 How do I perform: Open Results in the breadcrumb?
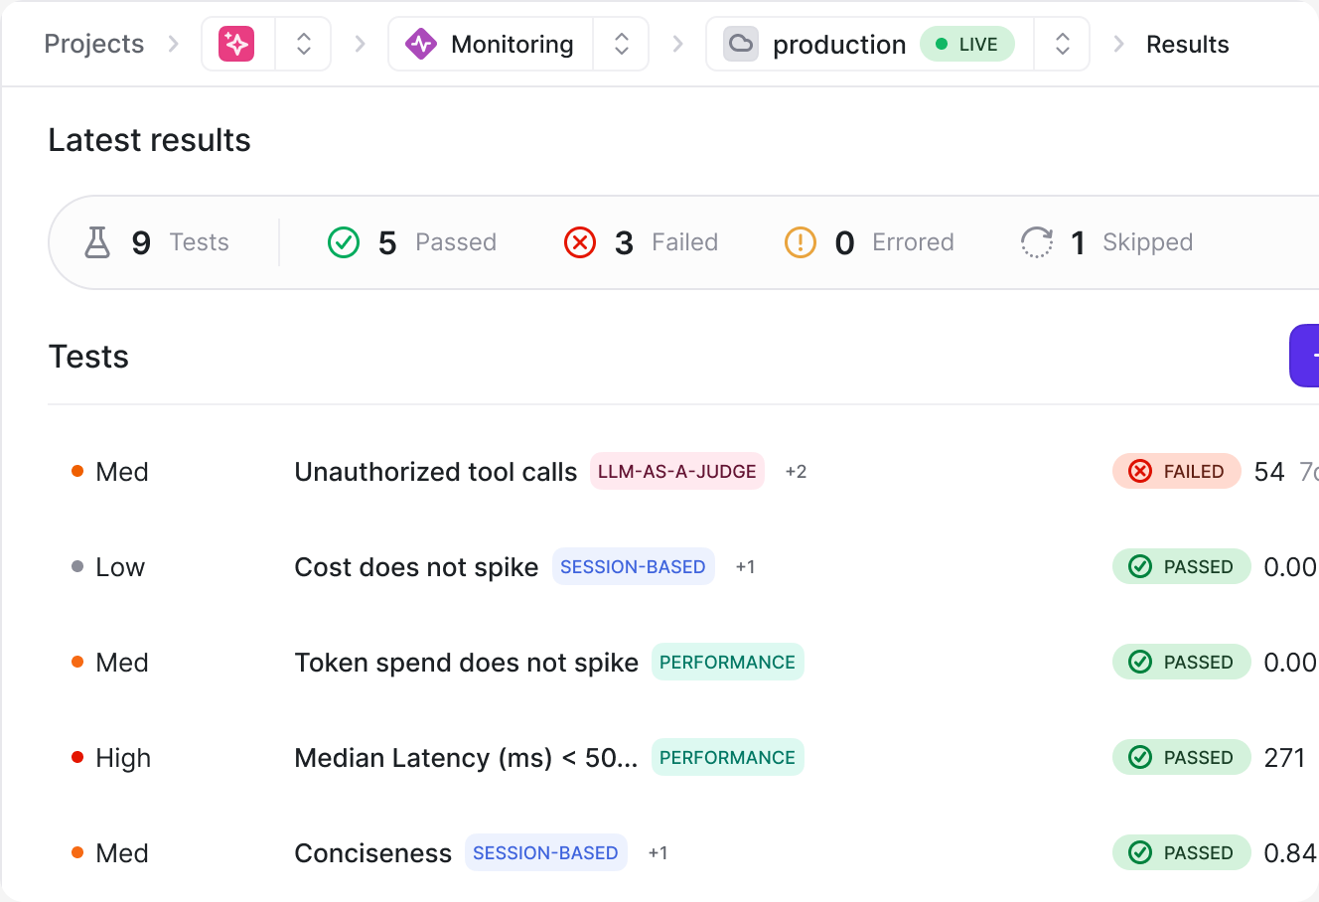[1187, 44]
